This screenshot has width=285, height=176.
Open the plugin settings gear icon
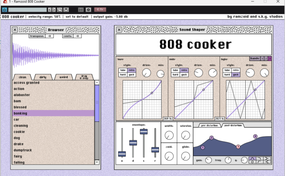pos(88,10)
